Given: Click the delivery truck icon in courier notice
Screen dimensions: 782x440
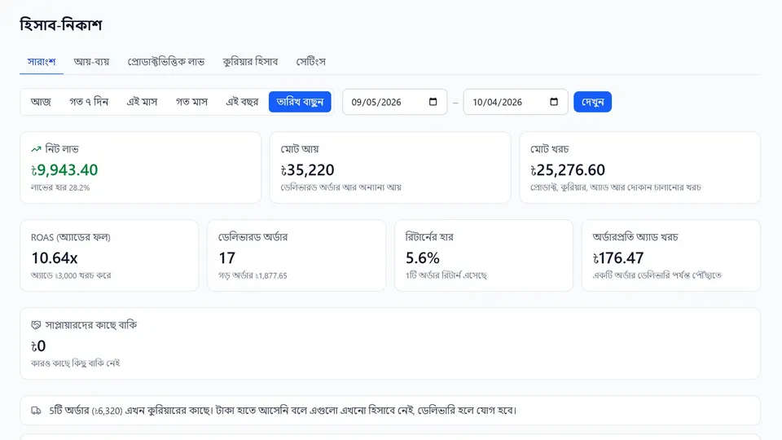Looking at the screenshot, I should pos(36,411).
